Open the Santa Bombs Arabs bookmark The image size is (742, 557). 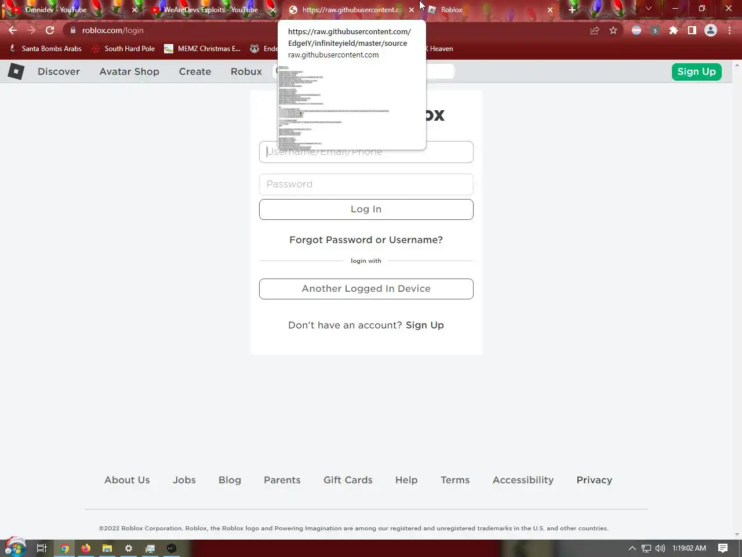click(x=46, y=49)
